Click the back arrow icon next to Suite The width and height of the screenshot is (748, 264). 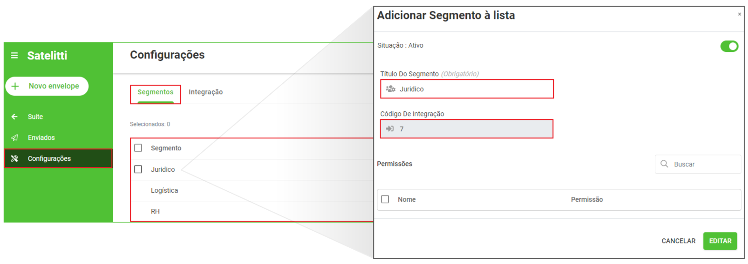pos(14,117)
